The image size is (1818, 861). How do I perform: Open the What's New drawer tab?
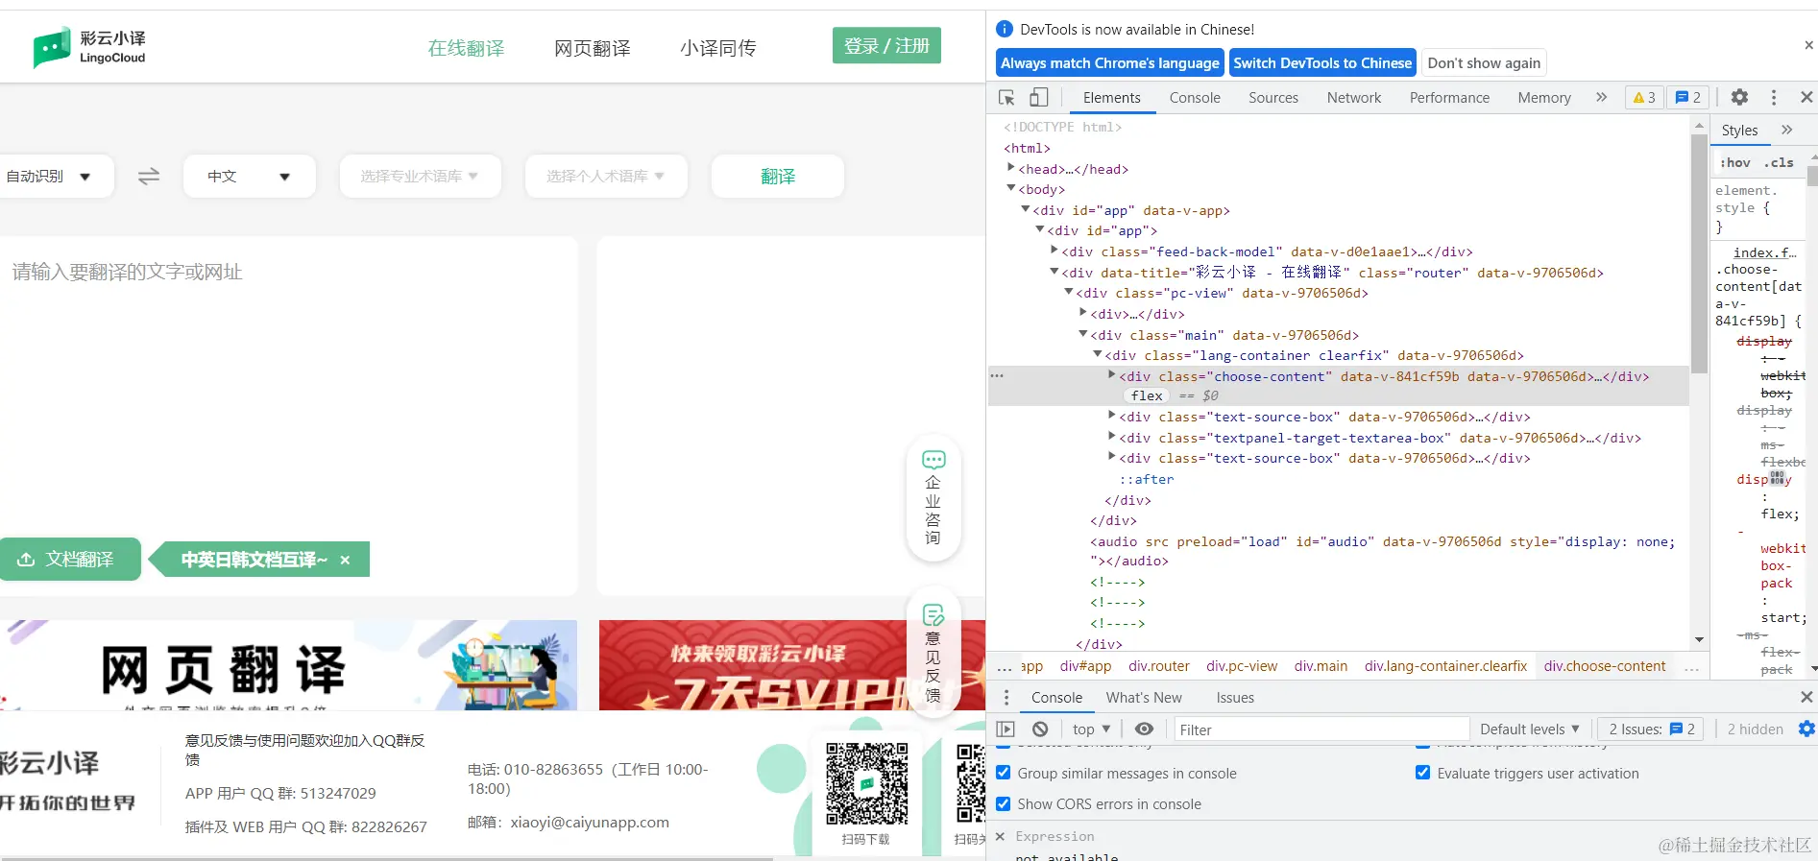coord(1144,698)
